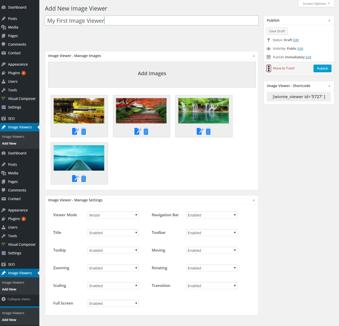Click the Plugins icon showing two updates
This screenshot has height=326, width=339.
[x=13, y=73]
